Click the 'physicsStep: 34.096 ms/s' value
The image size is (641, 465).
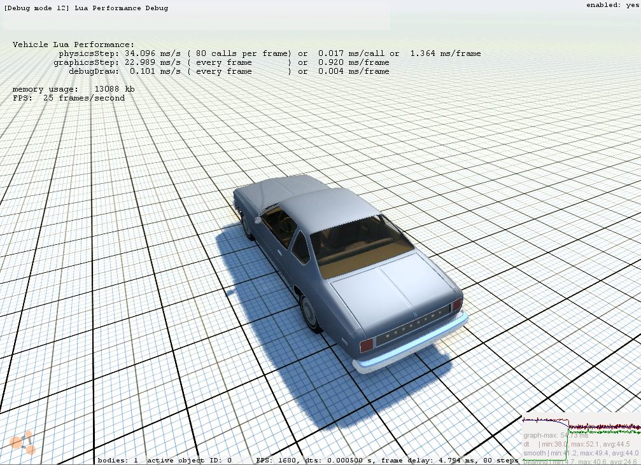[x=120, y=53]
